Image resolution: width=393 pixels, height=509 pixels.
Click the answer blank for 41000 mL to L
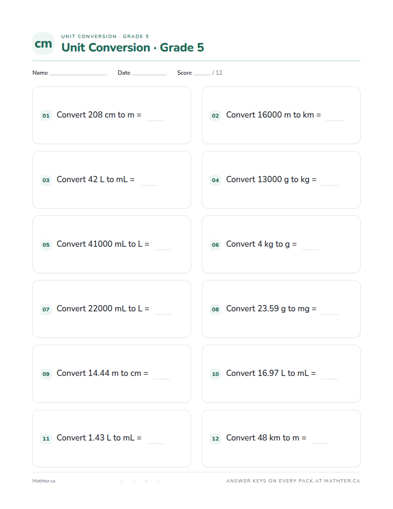pyautogui.click(x=163, y=246)
